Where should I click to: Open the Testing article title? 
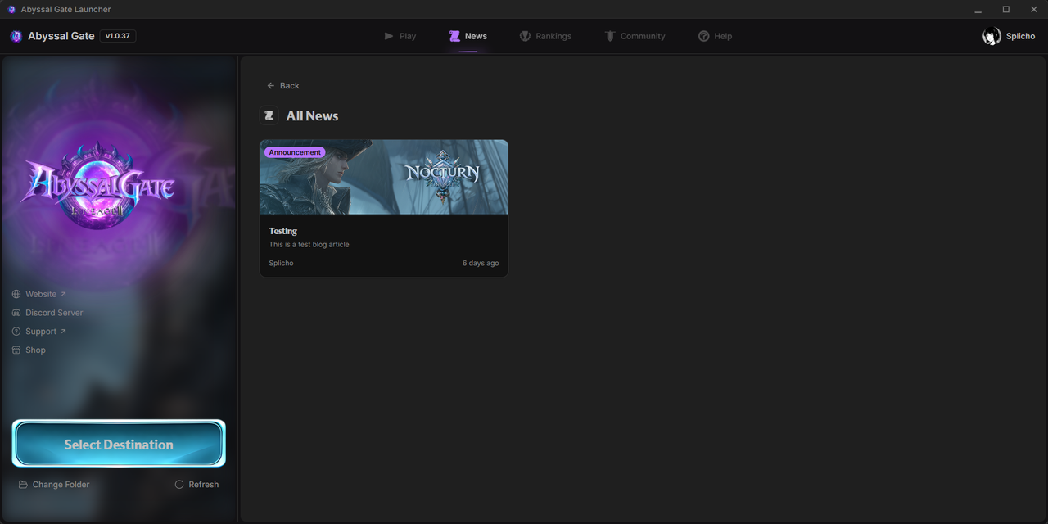pos(283,231)
